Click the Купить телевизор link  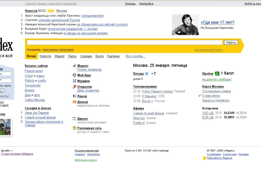tap(89, 69)
